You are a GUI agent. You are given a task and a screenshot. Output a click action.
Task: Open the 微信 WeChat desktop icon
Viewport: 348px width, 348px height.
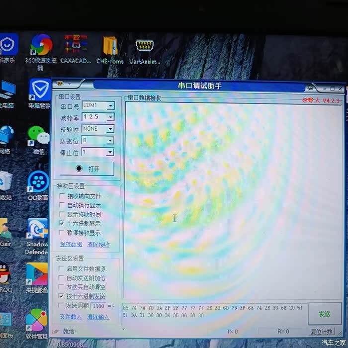tap(39, 135)
